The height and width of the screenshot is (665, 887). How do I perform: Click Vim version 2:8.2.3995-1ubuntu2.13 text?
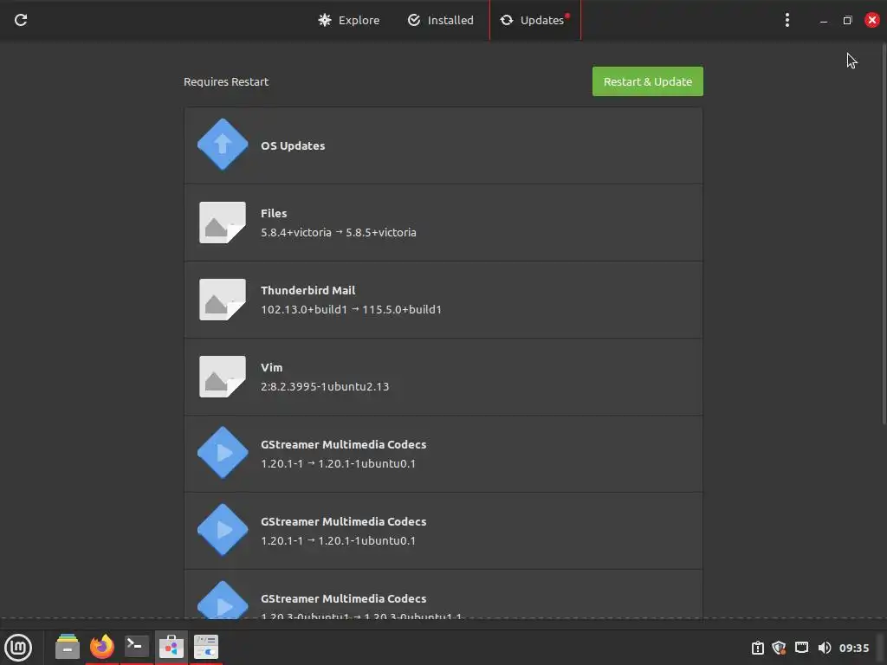325,387
